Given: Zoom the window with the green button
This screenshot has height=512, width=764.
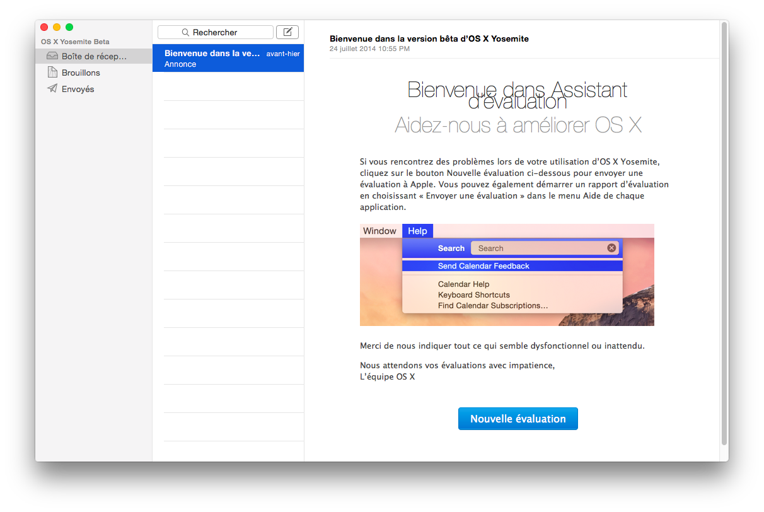Looking at the screenshot, I should pos(69,27).
